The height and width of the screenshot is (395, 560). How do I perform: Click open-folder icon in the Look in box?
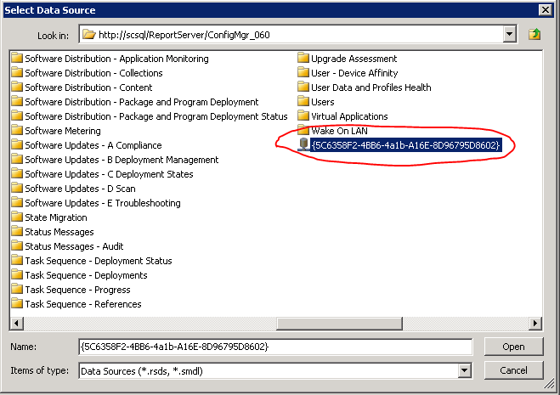89,34
